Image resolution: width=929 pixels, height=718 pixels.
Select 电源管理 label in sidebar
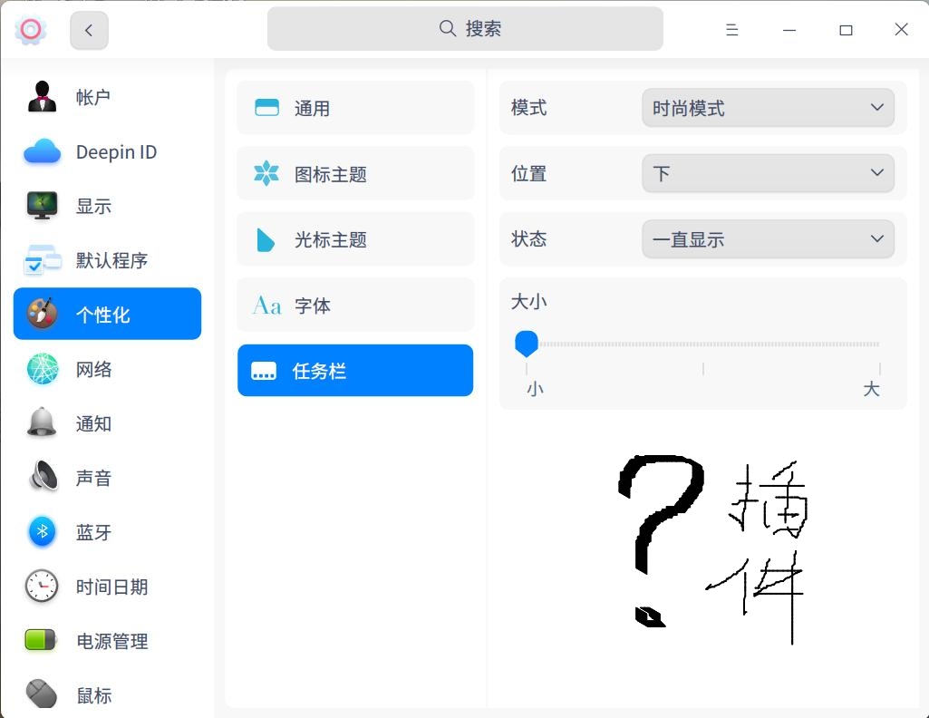tap(112, 642)
